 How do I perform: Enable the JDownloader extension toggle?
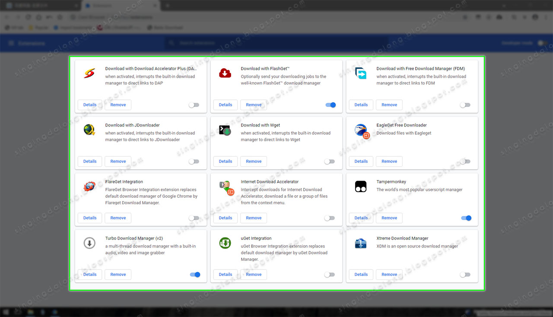click(x=194, y=162)
